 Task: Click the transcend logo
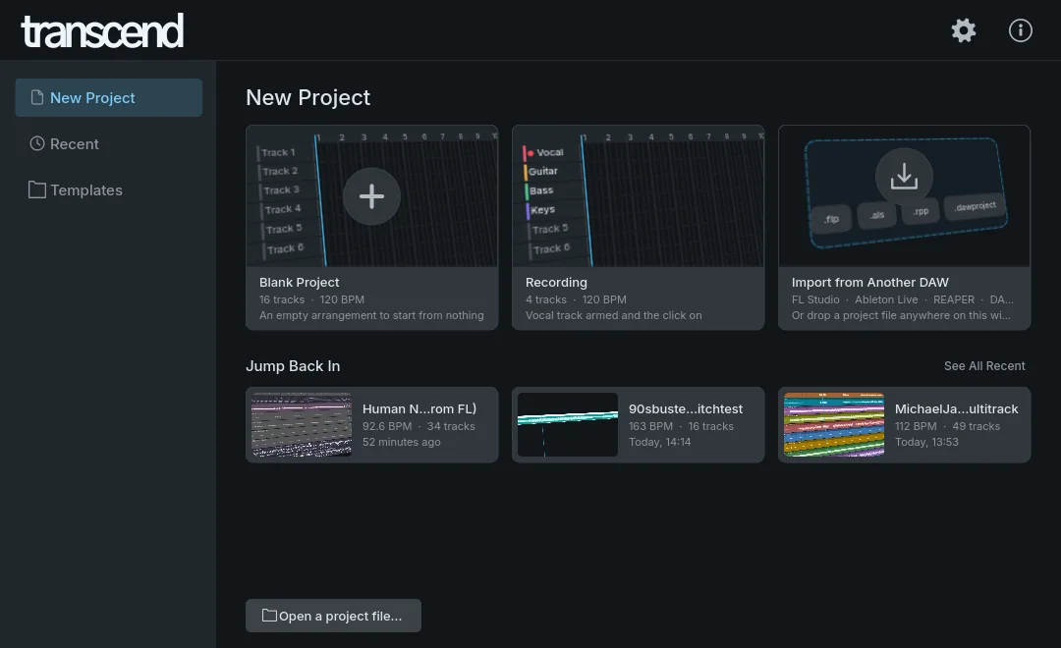pyautogui.click(x=102, y=31)
